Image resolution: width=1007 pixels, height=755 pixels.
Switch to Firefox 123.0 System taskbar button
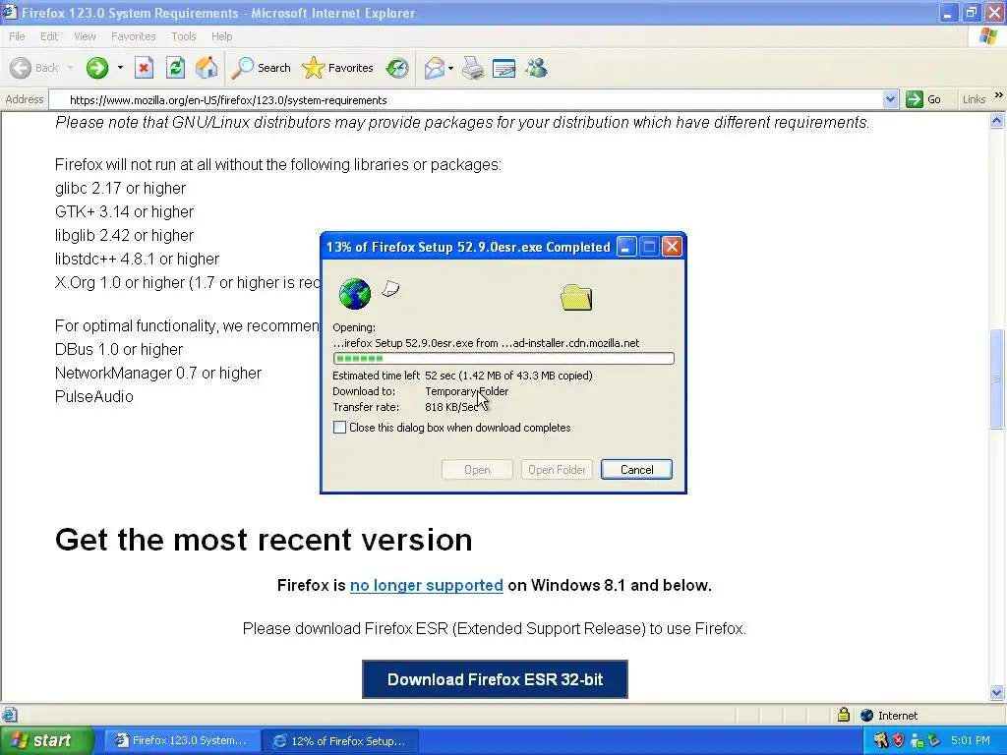click(x=182, y=740)
